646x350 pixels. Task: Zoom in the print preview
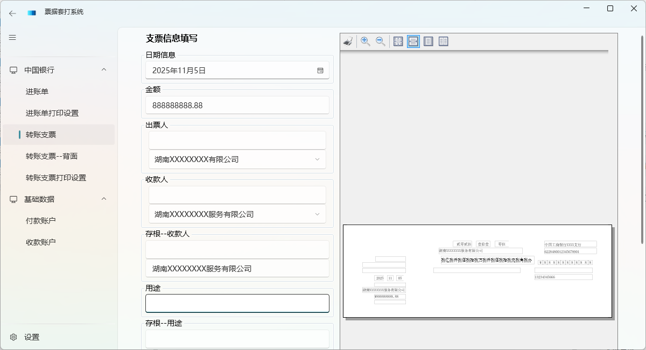[x=366, y=41]
